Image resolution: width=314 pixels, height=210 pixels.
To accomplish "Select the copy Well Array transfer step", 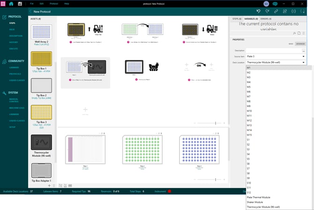I will 142,33.
